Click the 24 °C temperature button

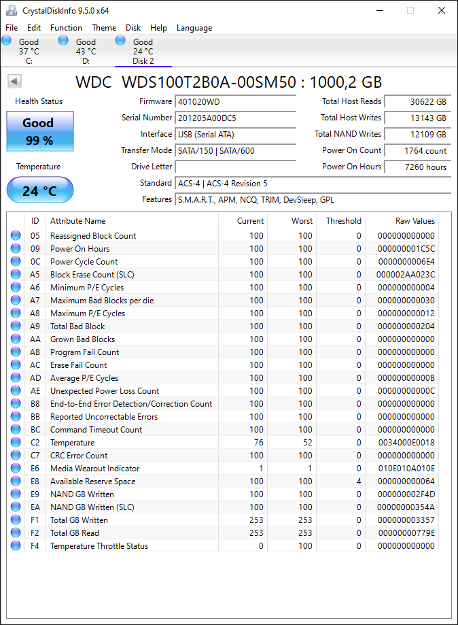40,190
